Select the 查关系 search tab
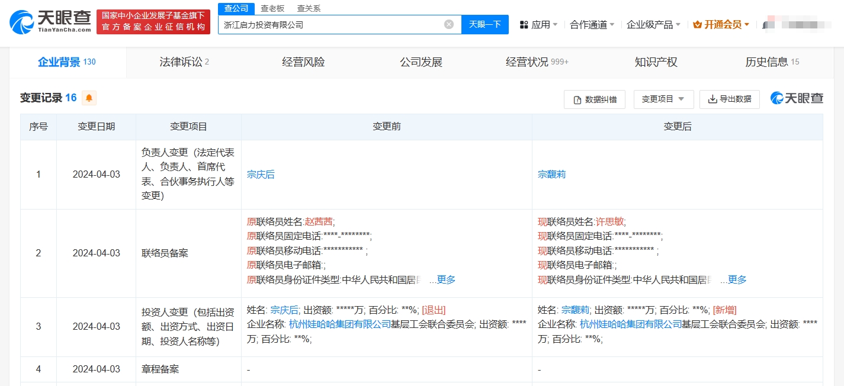Image resolution: width=844 pixels, height=386 pixels. [x=309, y=8]
